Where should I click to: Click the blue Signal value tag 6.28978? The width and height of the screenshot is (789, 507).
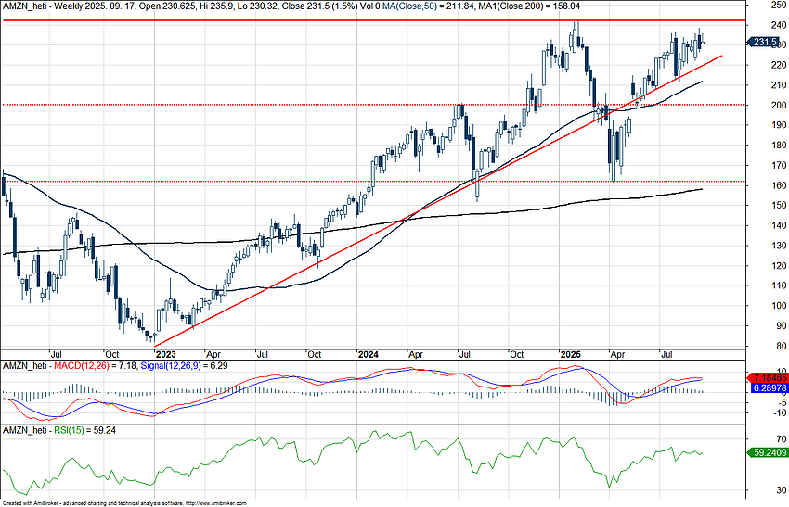pyautogui.click(x=770, y=388)
